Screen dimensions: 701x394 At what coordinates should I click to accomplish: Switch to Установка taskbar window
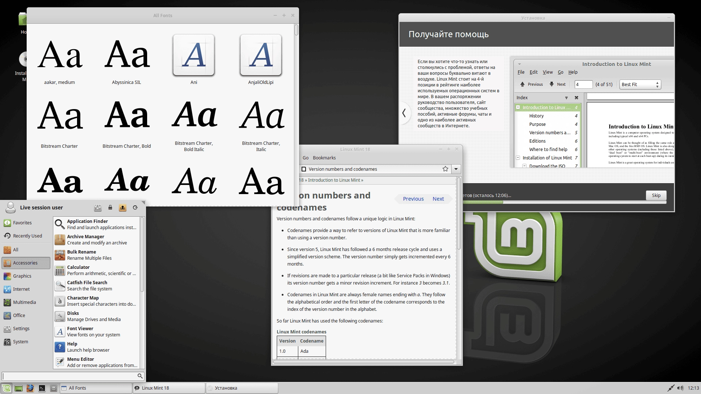[x=242, y=388]
